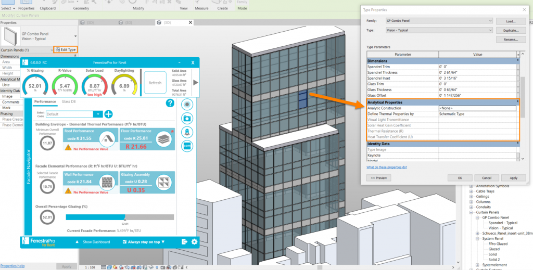Click the Roof Performance warning triangle
This screenshot has width=533, height=270.
68,148
